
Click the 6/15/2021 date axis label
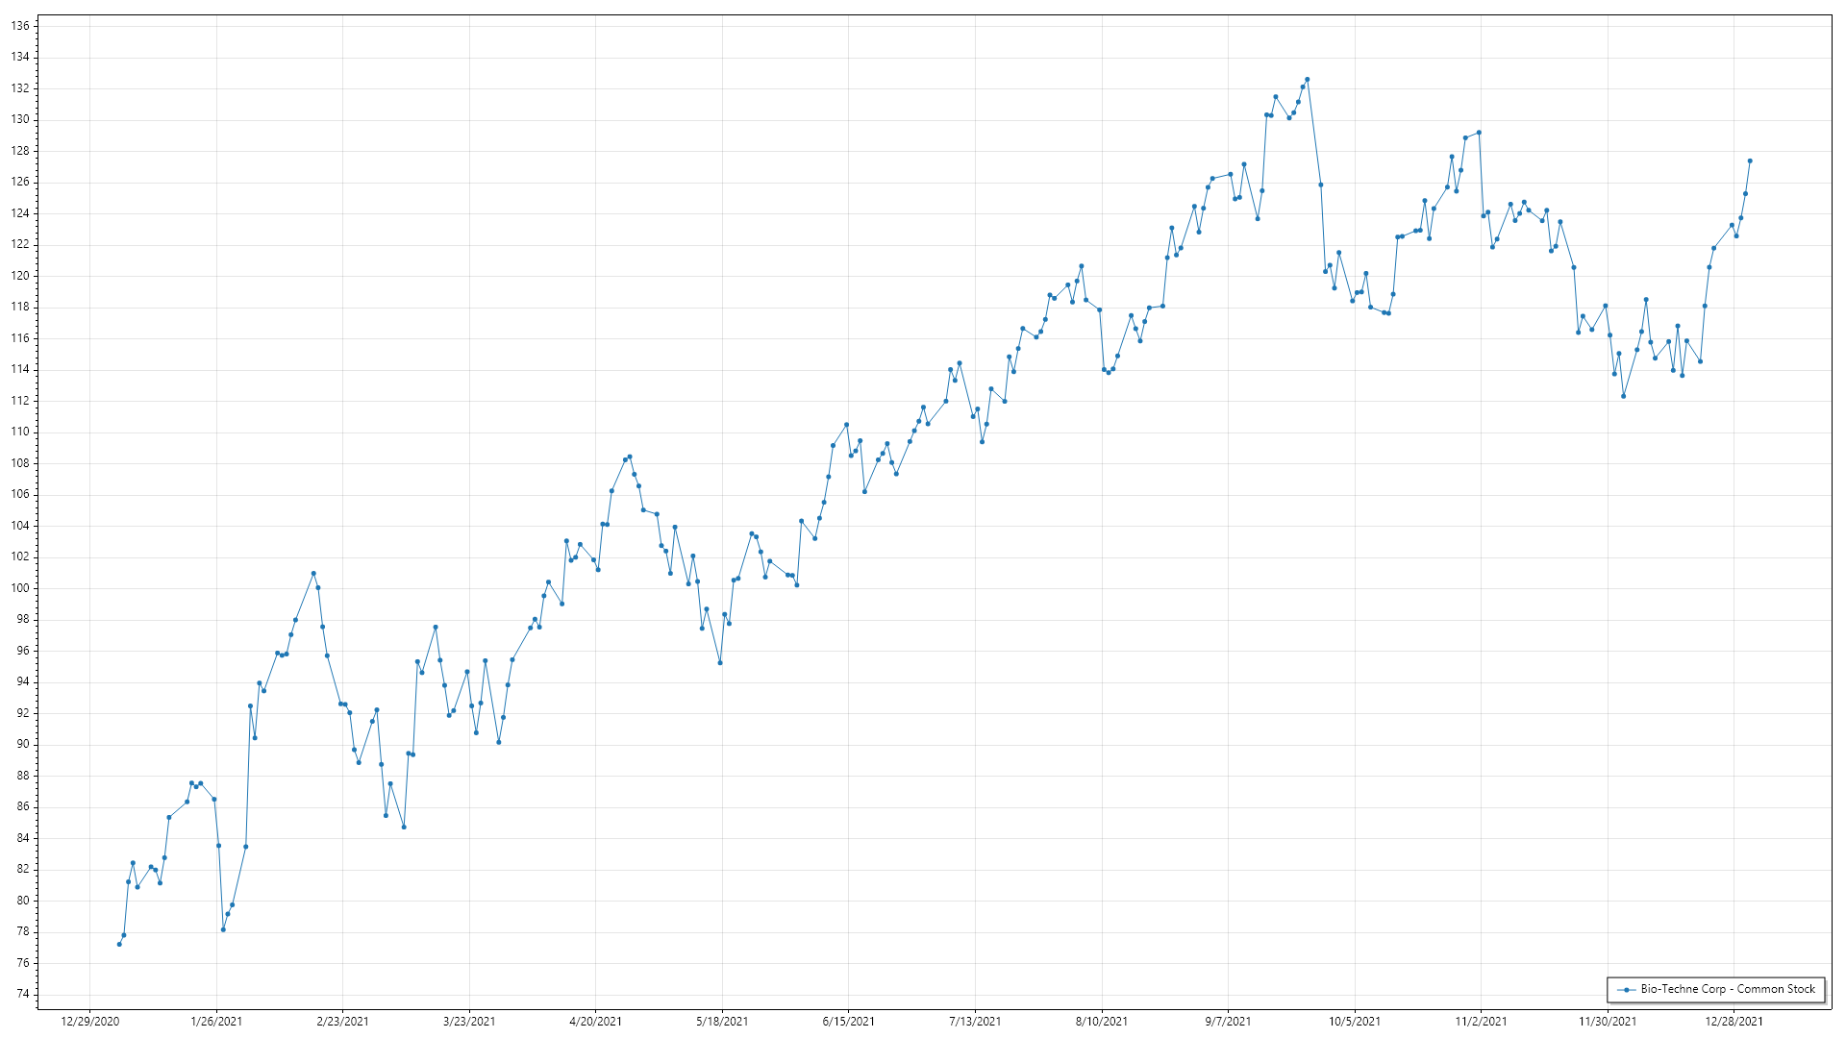[848, 1022]
